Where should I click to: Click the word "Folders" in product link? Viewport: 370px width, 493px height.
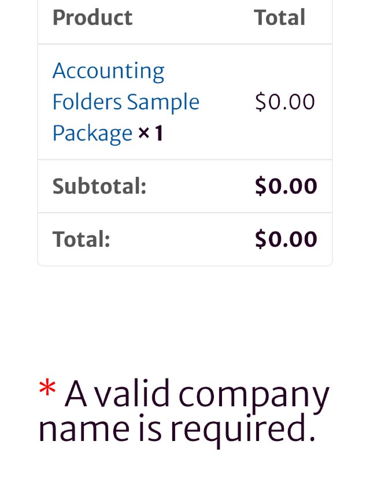[x=87, y=102]
